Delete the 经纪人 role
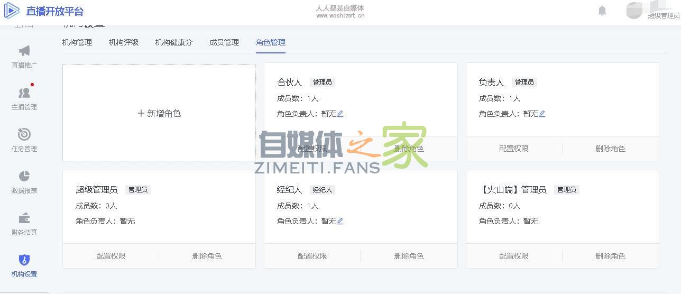The height and width of the screenshot is (294, 681). tap(409, 256)
